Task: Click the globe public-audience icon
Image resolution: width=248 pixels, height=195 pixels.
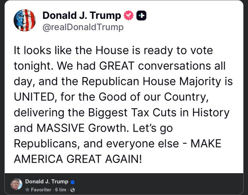Action: tap(72, 190)
